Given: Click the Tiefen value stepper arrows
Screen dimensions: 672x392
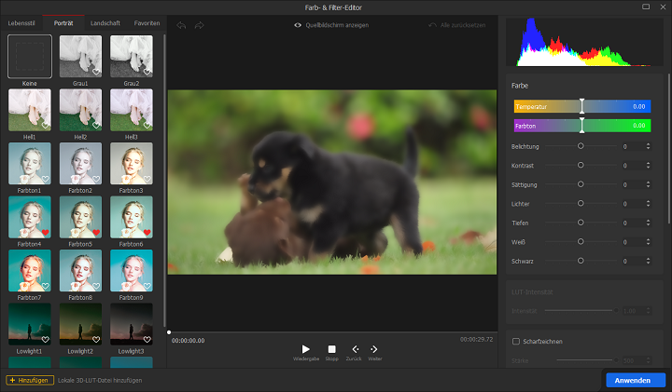Looking at the screenshot, I should [648, 223].
